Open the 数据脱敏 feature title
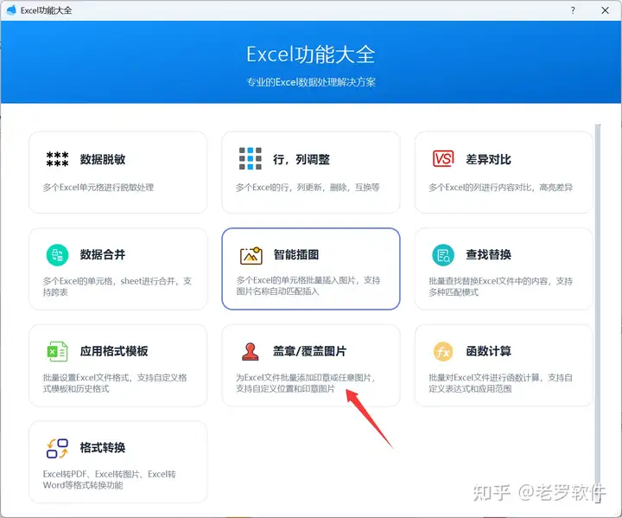 click(103, 159)
